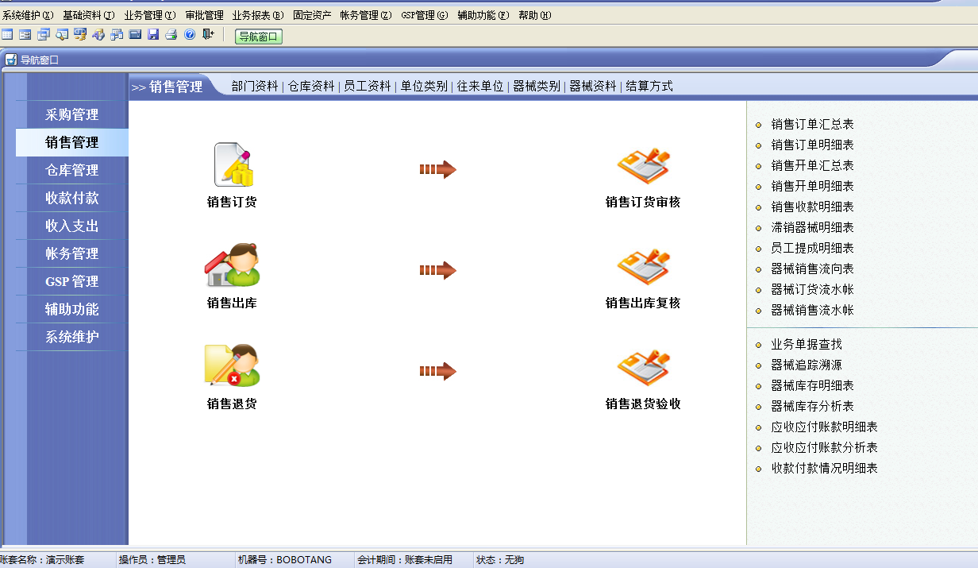Open the 销售订货 icon
Viewport: 978px width, 568px height.
pos(233,165)
